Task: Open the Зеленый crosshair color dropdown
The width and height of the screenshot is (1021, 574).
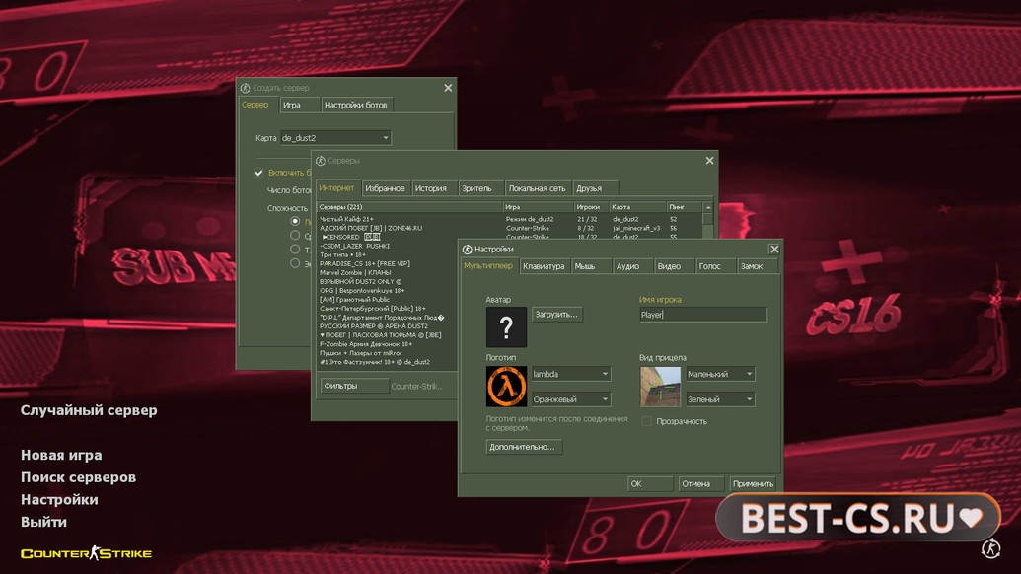Action: (x=720, y=398)
